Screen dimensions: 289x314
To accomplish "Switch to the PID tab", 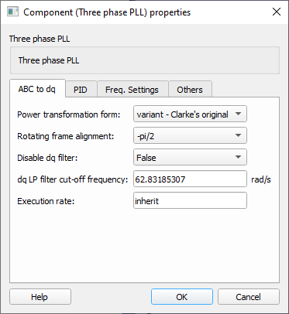I will pos(81,90).
